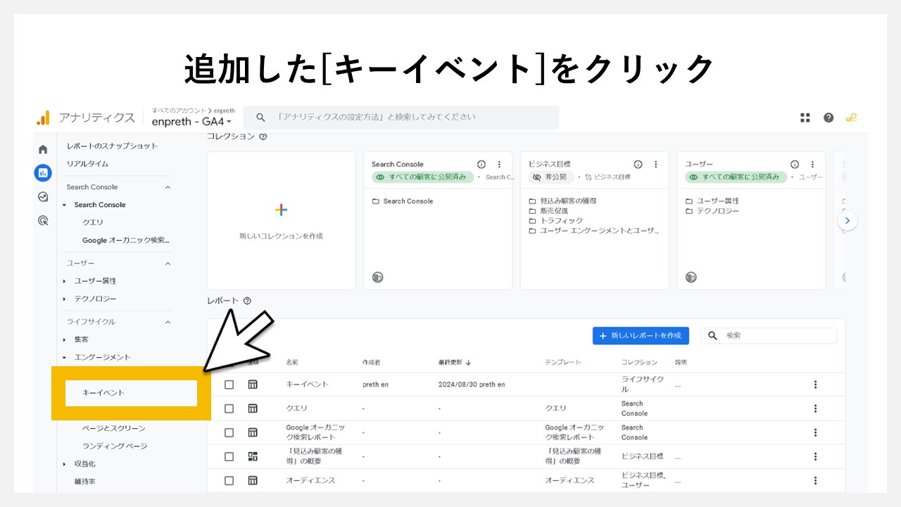901x507 pixels.
Task: Open the Google apps grid icon
Action: 805,117
